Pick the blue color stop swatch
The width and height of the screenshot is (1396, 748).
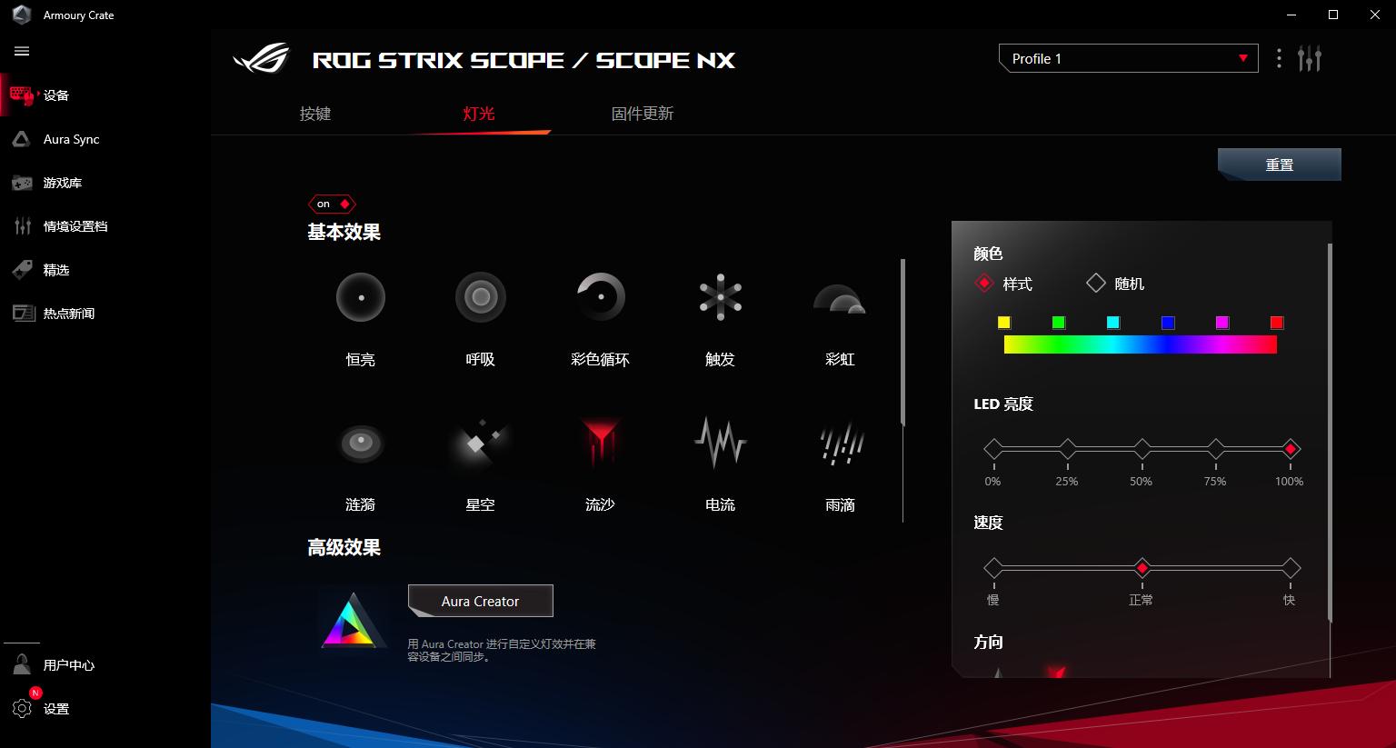click(x=1168, y=323)
